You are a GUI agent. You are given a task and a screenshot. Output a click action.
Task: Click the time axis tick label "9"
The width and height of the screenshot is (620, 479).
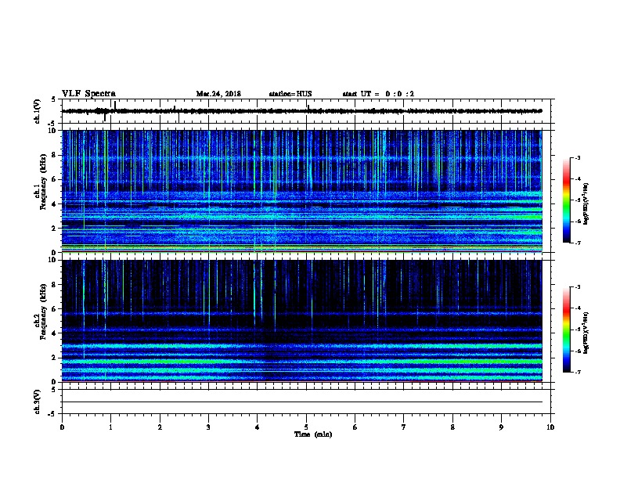pos(501,427)
